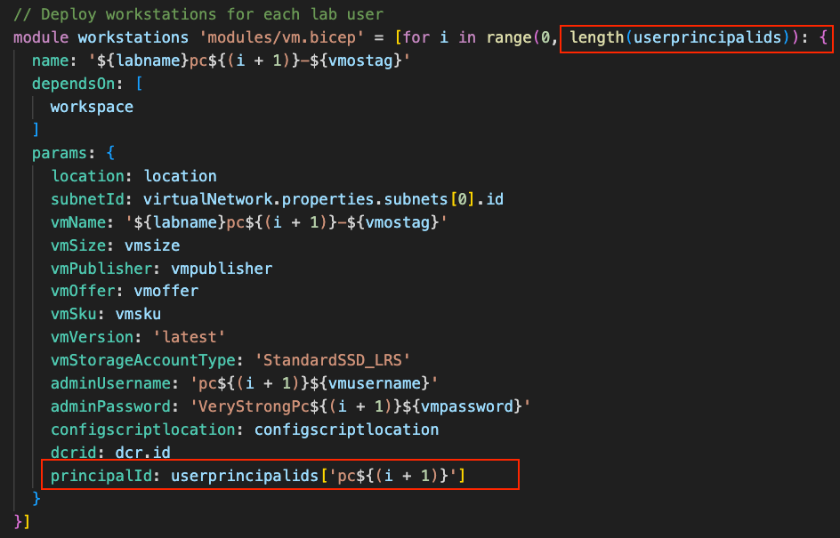
Task: Click the 'subnetId' parameter key
Action: (x=87, y=199)
